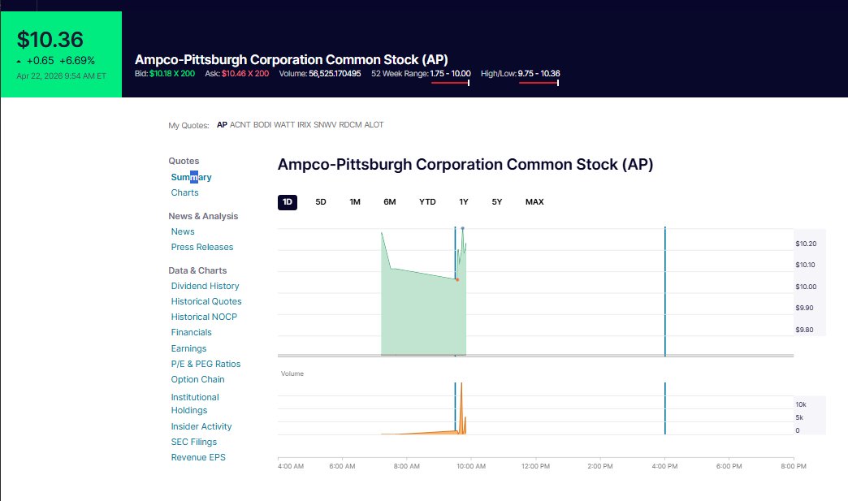Click the orange volume spike in volume chart
This screenshot has width=848, height=501.
tap(461, 408)
